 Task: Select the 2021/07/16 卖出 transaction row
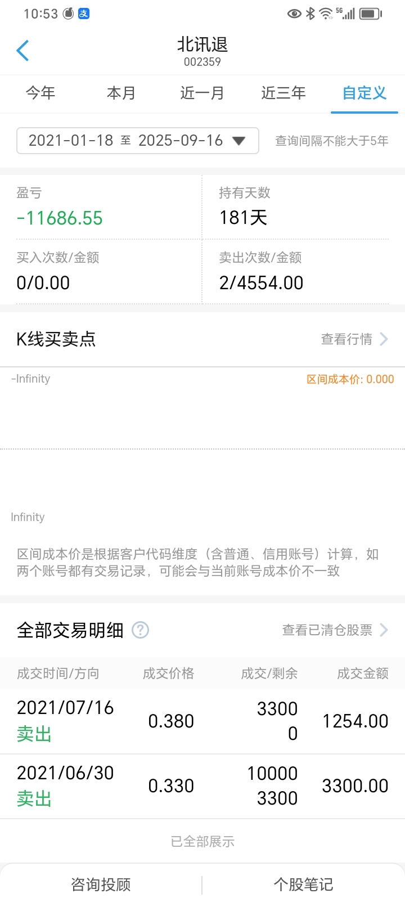202,721
